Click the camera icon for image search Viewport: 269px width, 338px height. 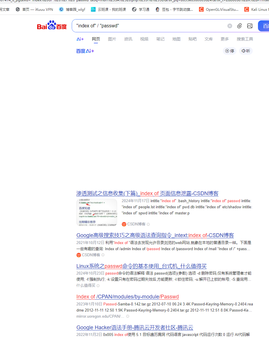click(x=250, y=26)
